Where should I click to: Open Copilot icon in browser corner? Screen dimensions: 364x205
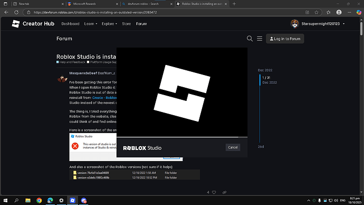click(359, 12)
